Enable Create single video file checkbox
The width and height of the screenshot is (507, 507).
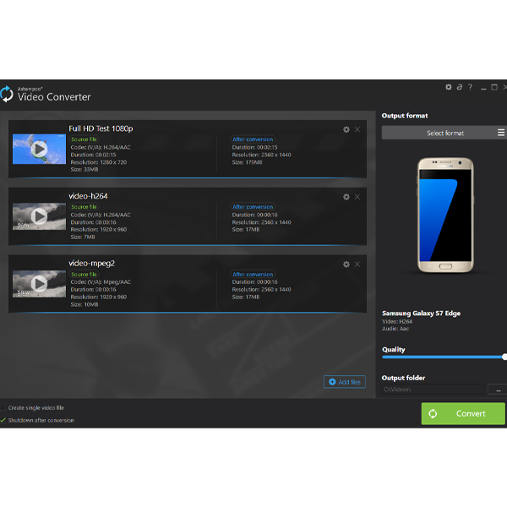click(x=3, y=408)
